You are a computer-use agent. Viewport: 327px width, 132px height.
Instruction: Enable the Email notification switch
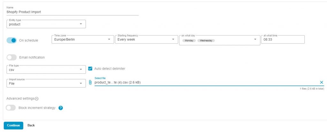pos(11,57)
